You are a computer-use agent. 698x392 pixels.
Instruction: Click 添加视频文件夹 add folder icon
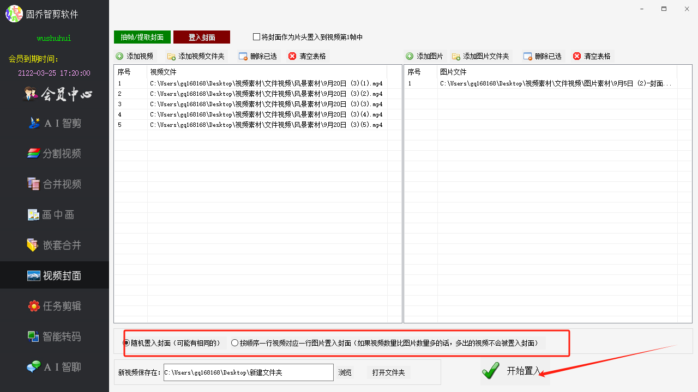(197, 56)
